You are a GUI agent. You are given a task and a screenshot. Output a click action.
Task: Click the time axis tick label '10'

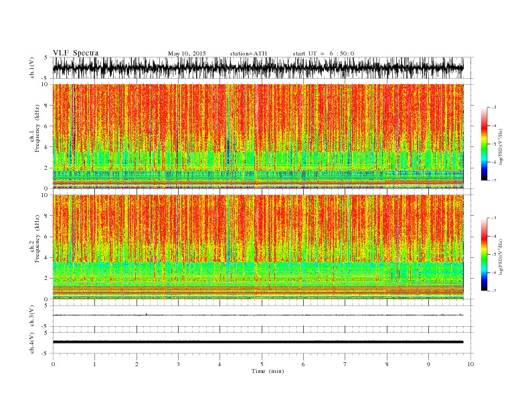pyautogui.click(x=470, y=364)
